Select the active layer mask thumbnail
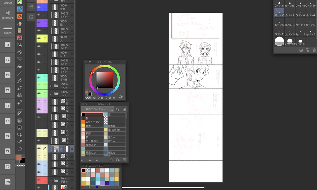The image size is (317, 190). 67,149
